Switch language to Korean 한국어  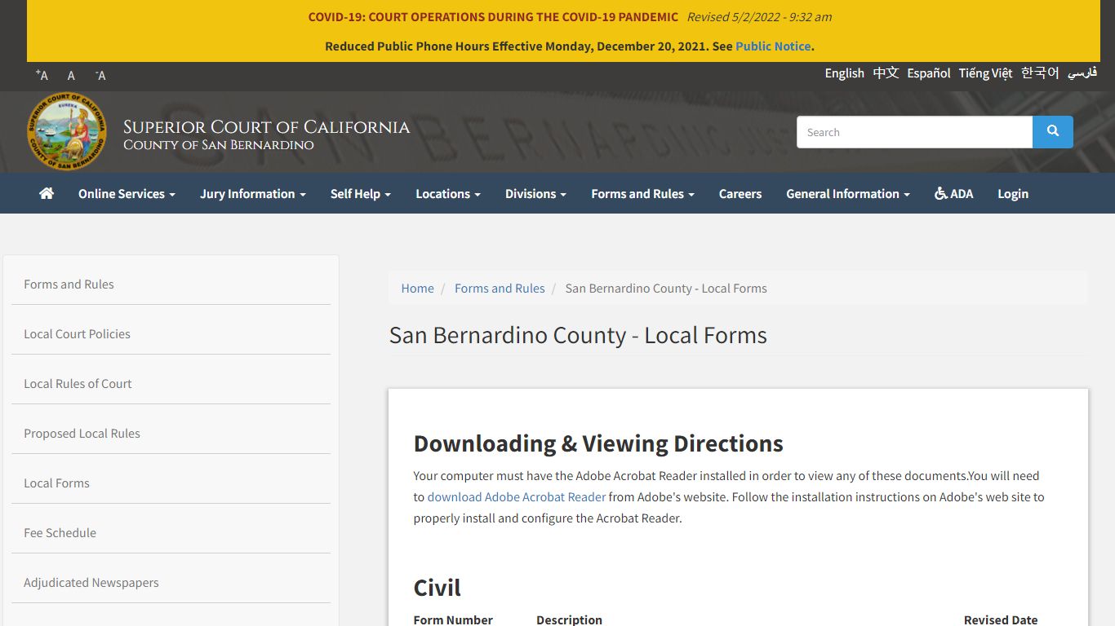coord(1040,73)
